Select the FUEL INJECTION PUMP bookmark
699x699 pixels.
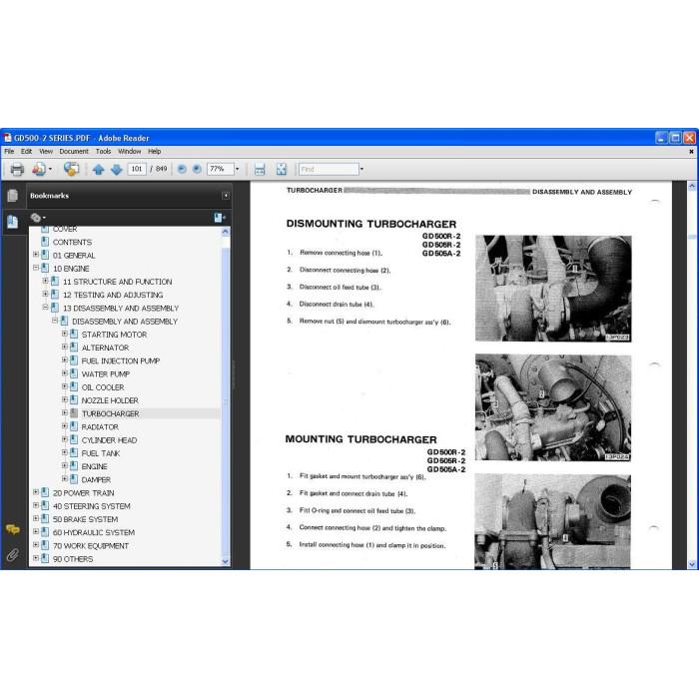click(121, 361)
